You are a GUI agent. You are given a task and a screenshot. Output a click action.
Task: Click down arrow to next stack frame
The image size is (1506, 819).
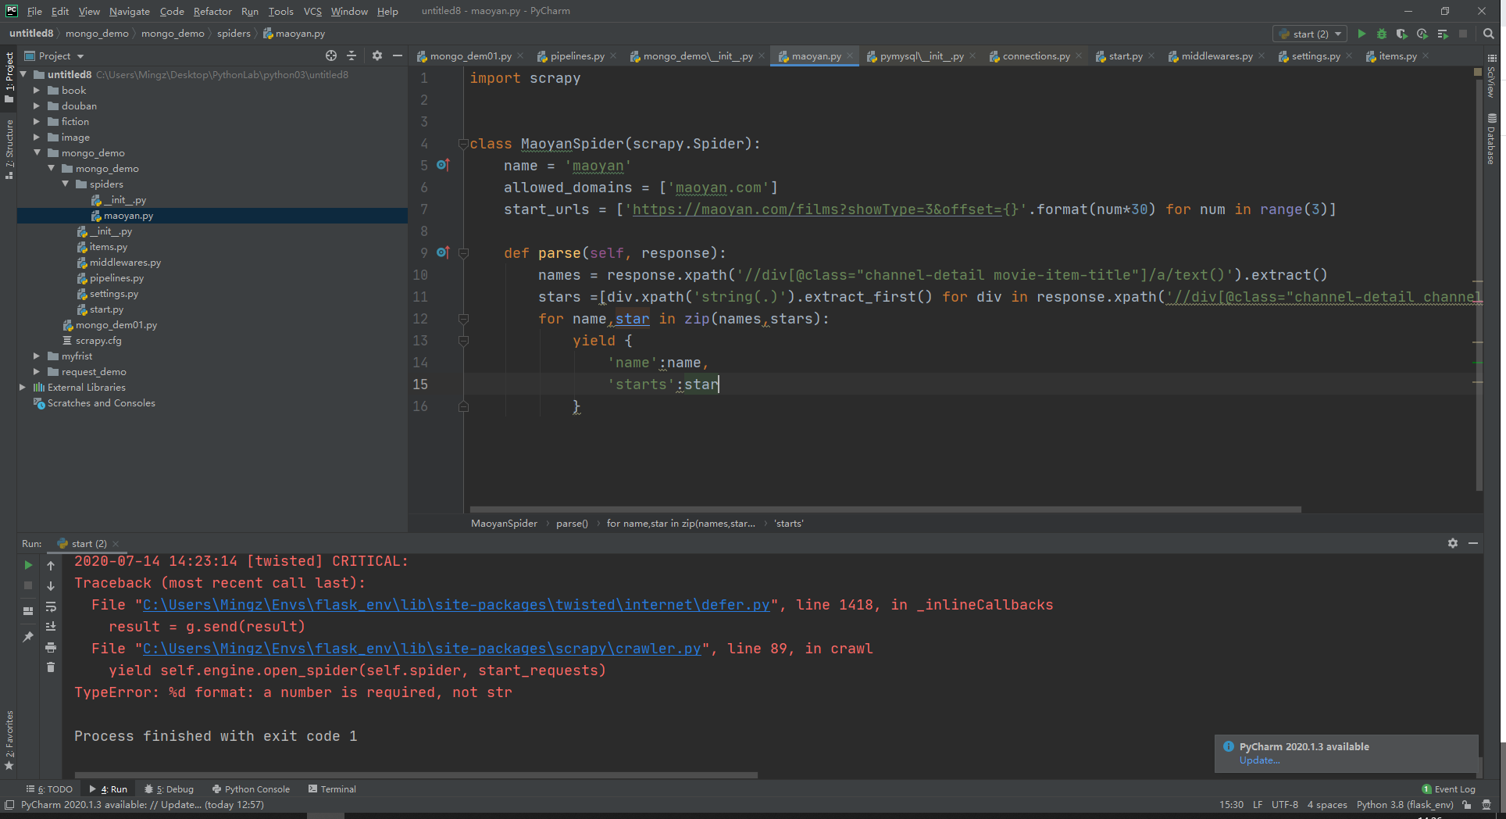(x=51, y=585)
